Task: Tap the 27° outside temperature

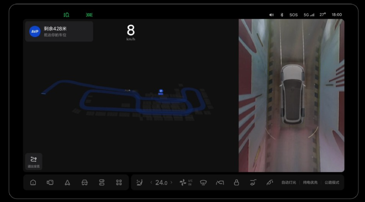Action: (x=322, y=14)
